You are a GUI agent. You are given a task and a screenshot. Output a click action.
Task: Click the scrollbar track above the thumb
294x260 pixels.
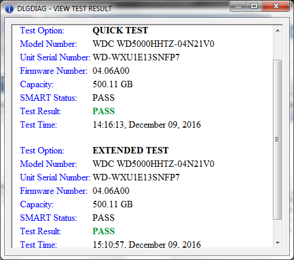tap(278, 47)
